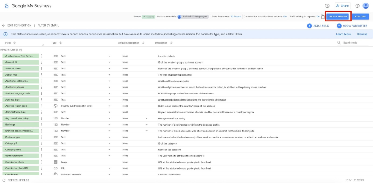The image size is (373, 183).
Task: Open the help question mark icon
Action: [357, 6]
